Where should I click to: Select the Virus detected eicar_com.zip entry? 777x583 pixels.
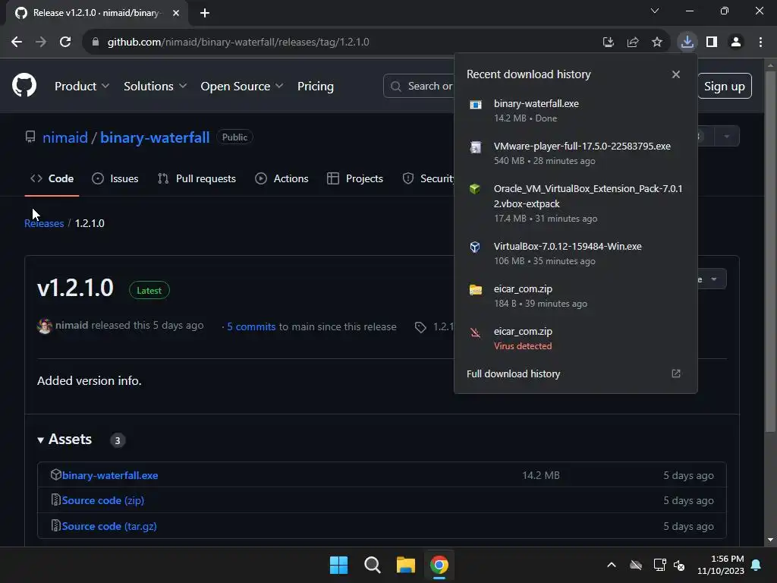575,339
